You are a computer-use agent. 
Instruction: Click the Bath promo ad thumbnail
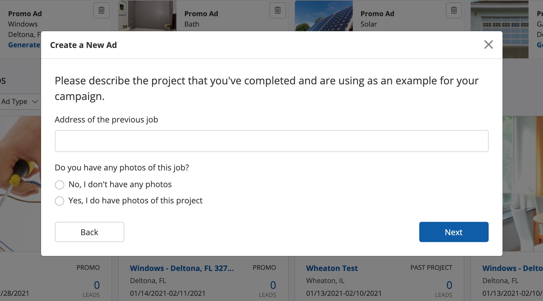147,16
